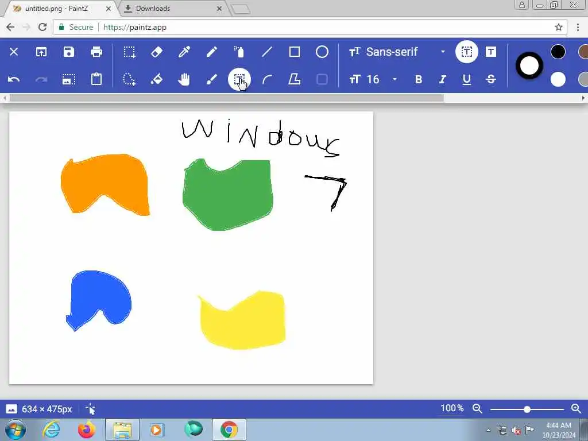
Task: Reload the PaintZ page
Action: click(42, 27)
